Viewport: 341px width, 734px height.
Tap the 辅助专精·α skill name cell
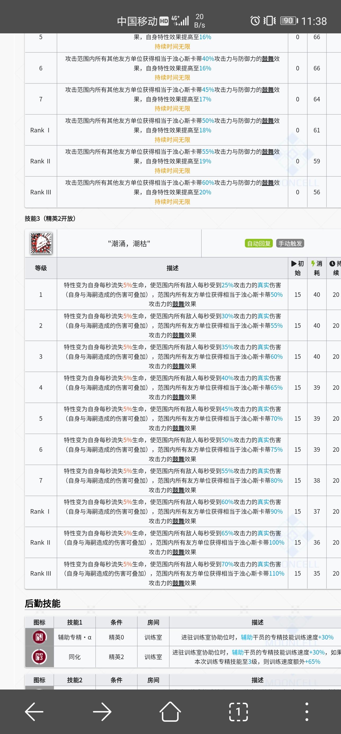coord(75,637)
